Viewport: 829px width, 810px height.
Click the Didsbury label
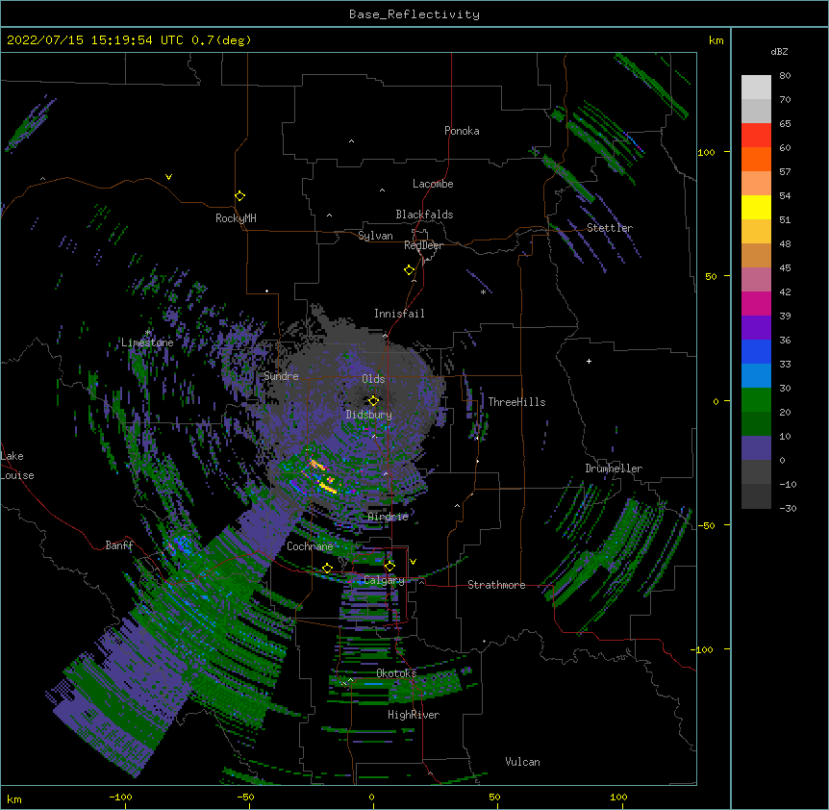369,415
